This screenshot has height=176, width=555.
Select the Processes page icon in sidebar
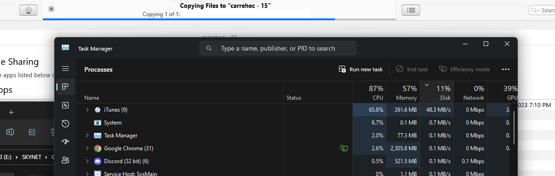(65, 86)
